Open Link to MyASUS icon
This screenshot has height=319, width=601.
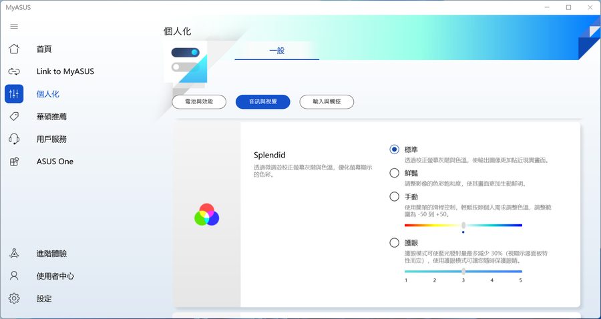(x=14, y=71)
